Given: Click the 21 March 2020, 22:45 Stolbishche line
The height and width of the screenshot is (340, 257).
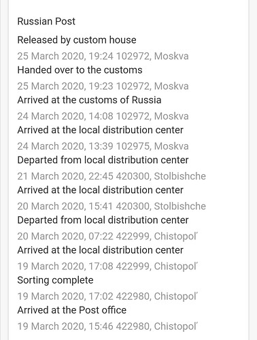Looking at the screenshot, I should click(x=112, y=176).
